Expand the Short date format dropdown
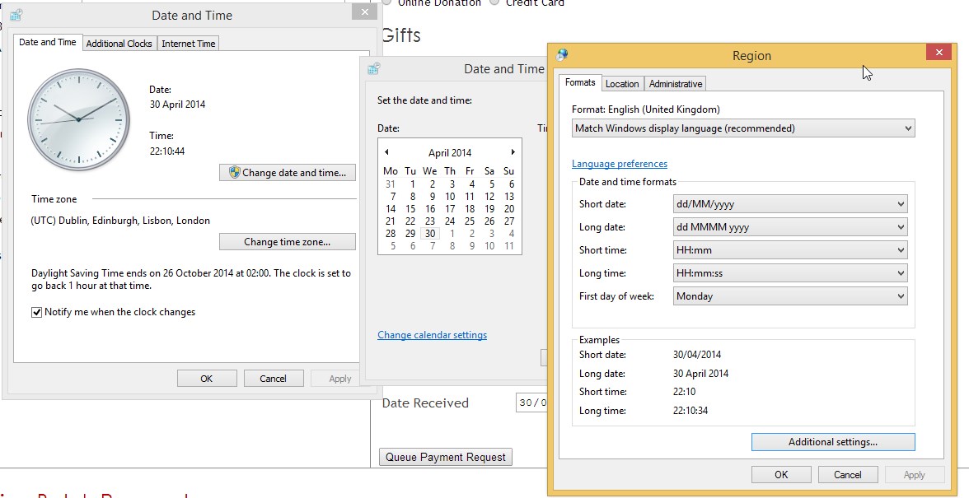 [789, 204]
